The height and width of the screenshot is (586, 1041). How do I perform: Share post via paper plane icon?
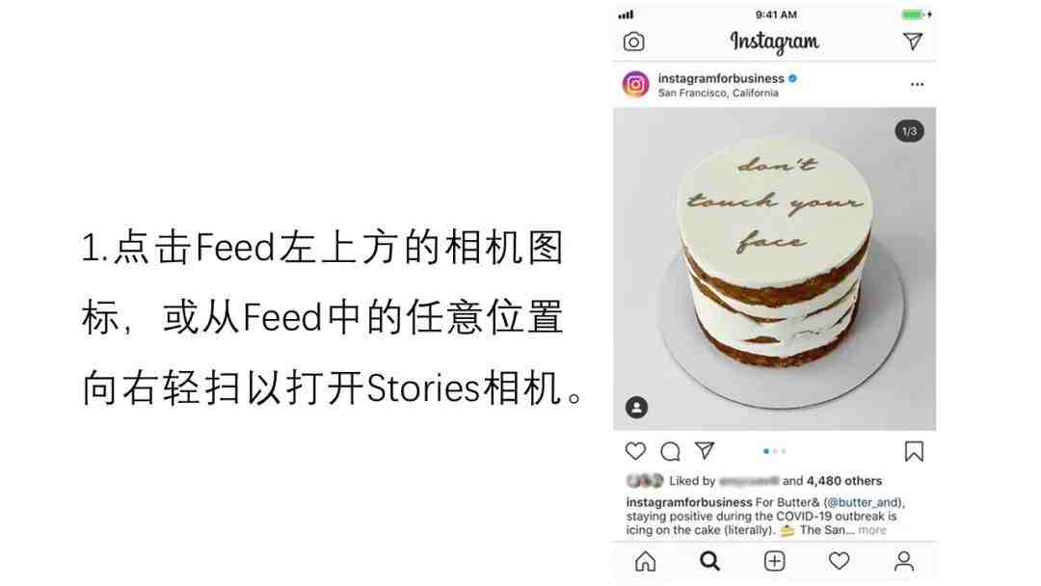click(705, 451)
